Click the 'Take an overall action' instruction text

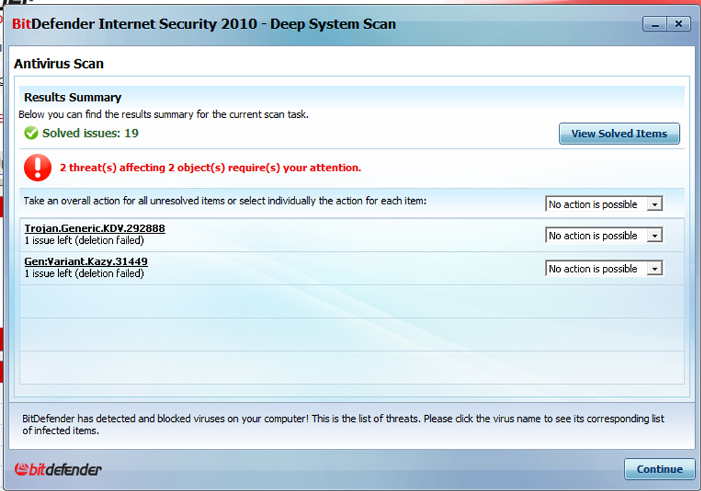[225, 201]
